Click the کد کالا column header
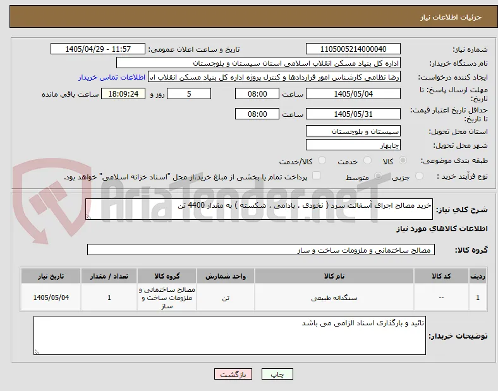 [441, 276]
